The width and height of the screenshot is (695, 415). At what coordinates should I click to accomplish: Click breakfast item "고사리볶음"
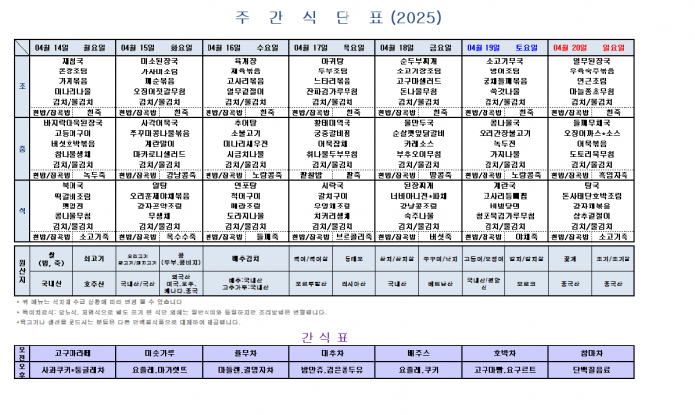pyautogui.click(x=245, y=81)
